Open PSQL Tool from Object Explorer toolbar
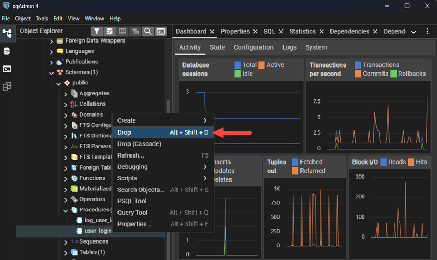 coord(161,32)
